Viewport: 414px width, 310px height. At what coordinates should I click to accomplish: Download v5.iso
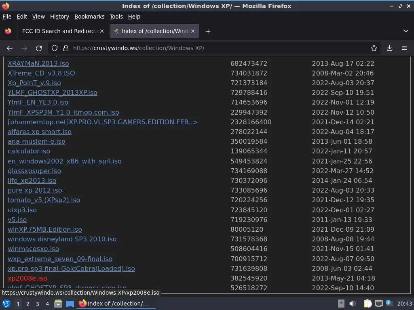17,220
